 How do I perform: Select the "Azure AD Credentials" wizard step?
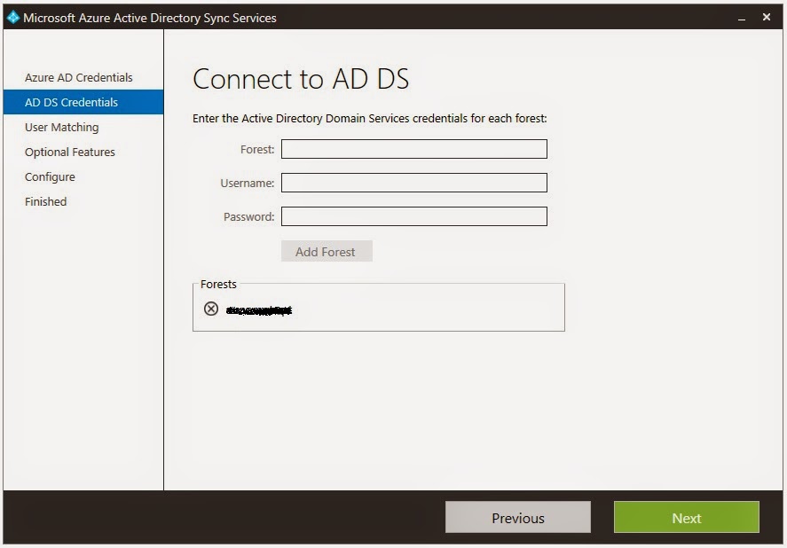pyautogui.click(x=78, y=77)
